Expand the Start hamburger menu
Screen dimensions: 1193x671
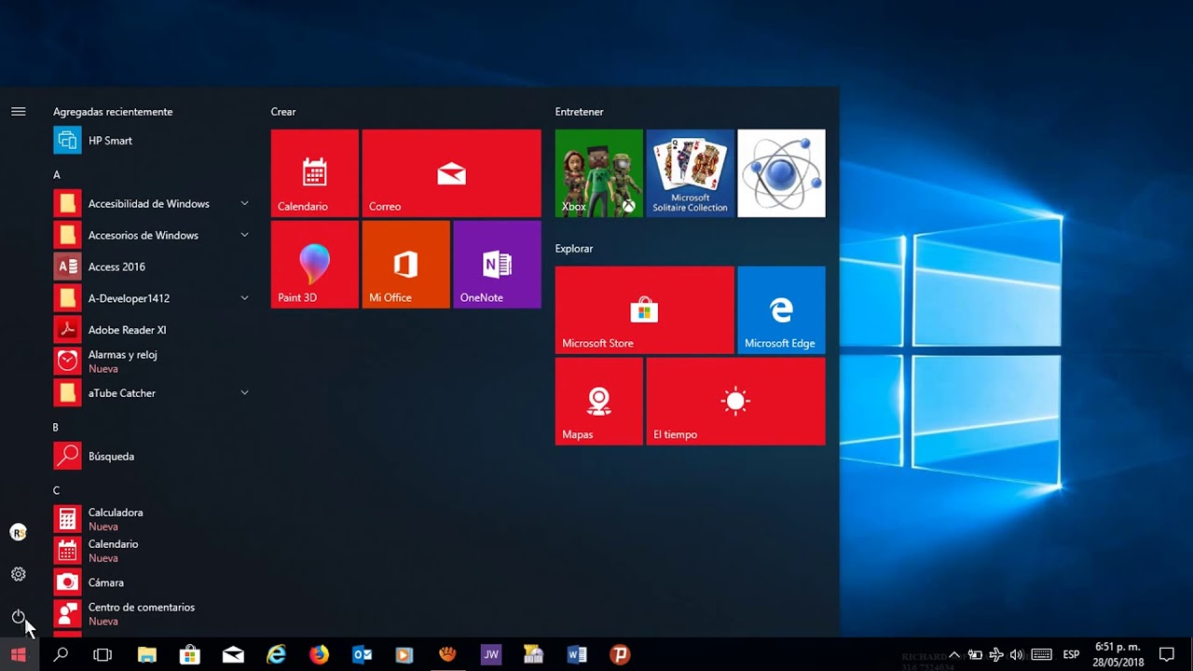pos(18,111)
